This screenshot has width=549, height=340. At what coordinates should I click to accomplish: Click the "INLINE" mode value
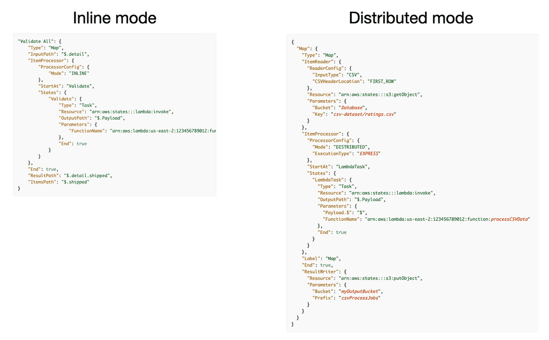[x=78, y=73]
